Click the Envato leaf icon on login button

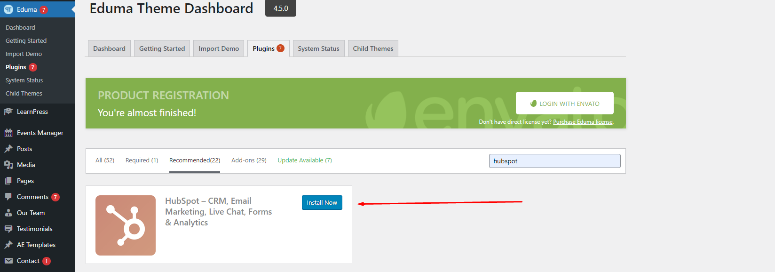coord(533,104)
